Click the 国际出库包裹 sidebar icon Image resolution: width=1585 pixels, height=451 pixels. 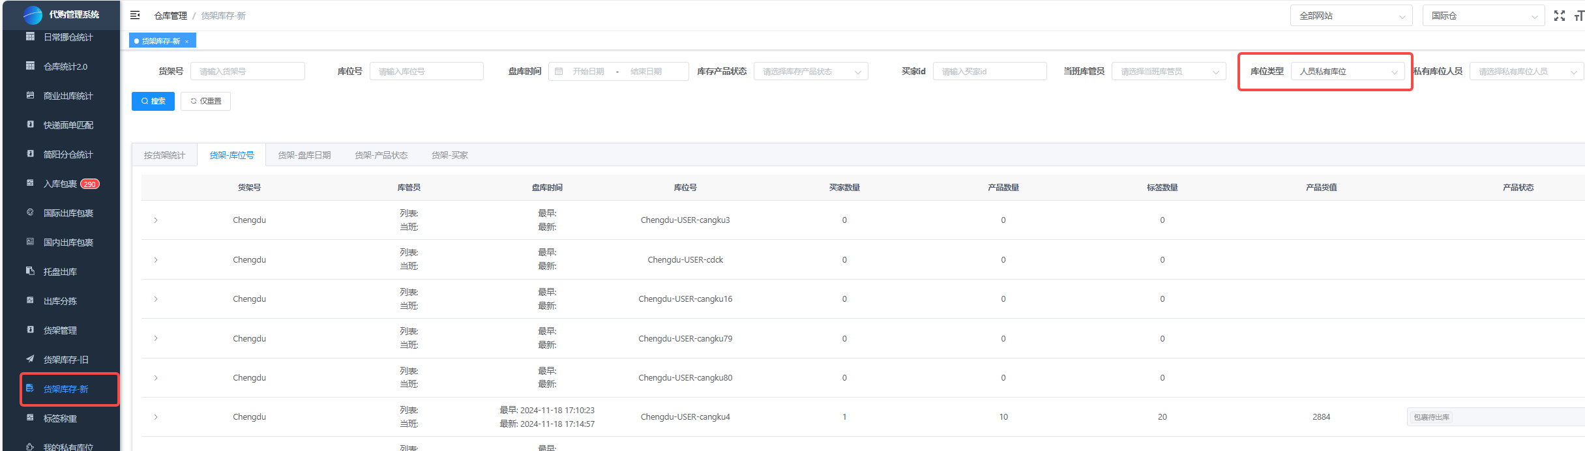[x=30, y=212]
